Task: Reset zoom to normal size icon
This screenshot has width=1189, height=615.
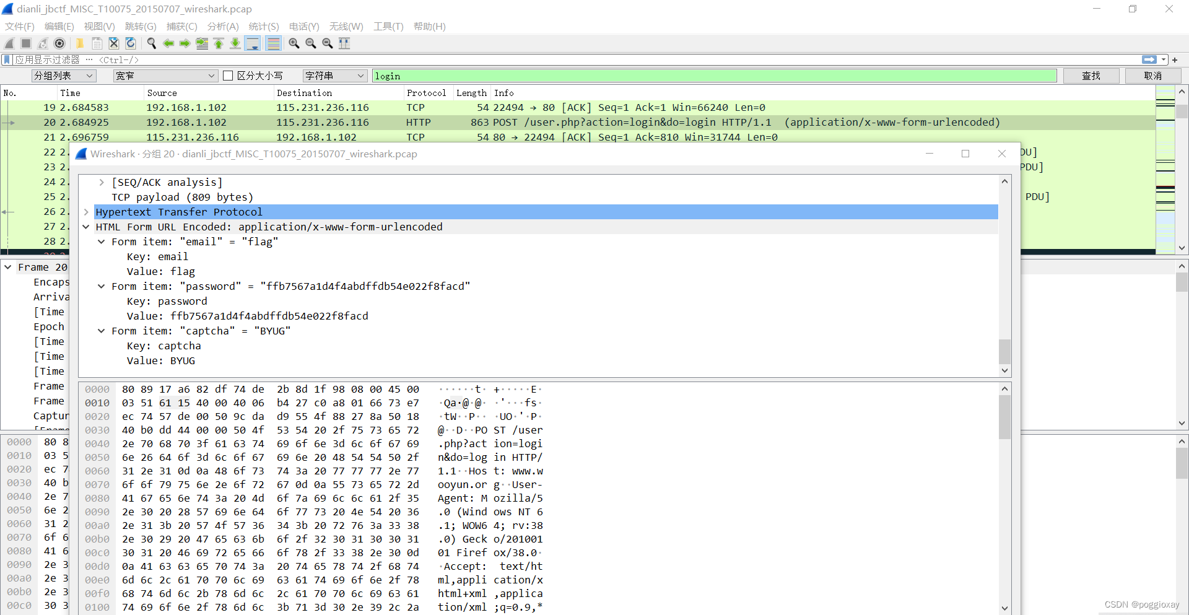Action: click(328, 43)
